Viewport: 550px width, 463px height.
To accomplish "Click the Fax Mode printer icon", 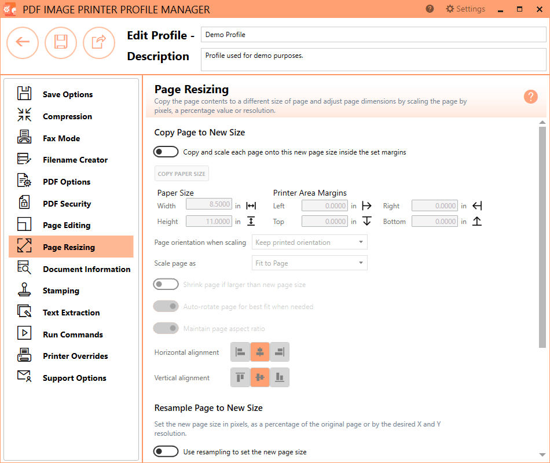I will tap(24, 138).
